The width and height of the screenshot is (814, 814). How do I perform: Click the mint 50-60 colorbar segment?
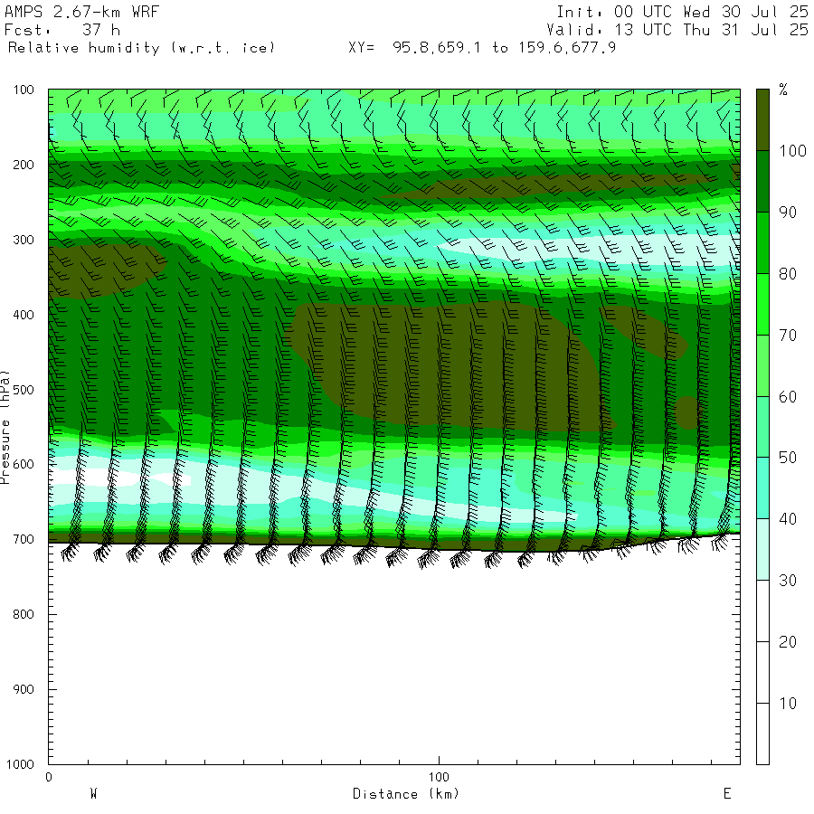click(x=762, y=427)
